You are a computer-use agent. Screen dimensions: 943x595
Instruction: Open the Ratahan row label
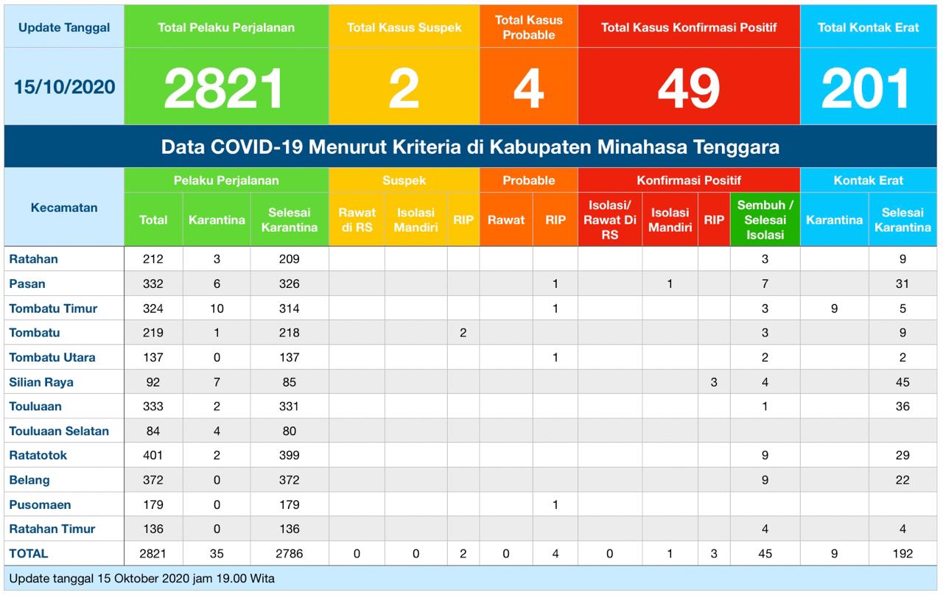click(x=34, y=259)
